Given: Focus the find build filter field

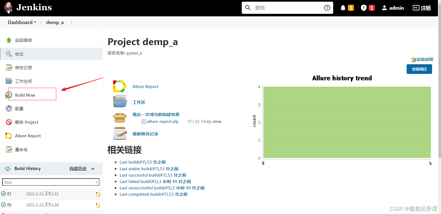Looking at the screenshot, I should tap(51, 182).
